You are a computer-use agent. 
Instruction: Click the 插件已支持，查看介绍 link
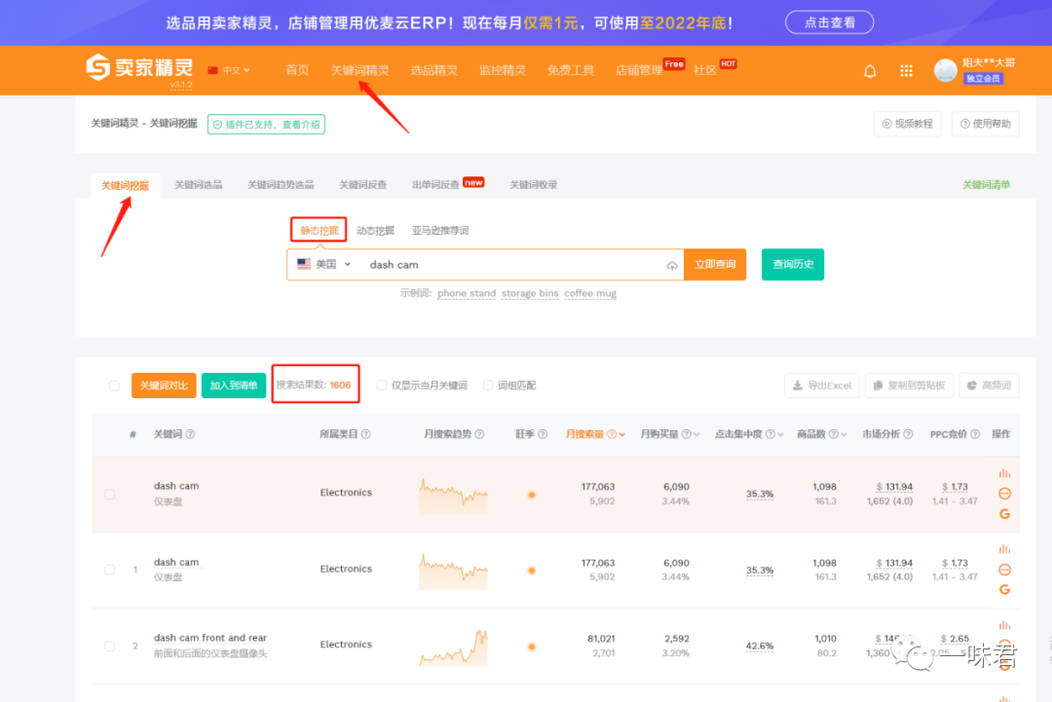(266, 125)
